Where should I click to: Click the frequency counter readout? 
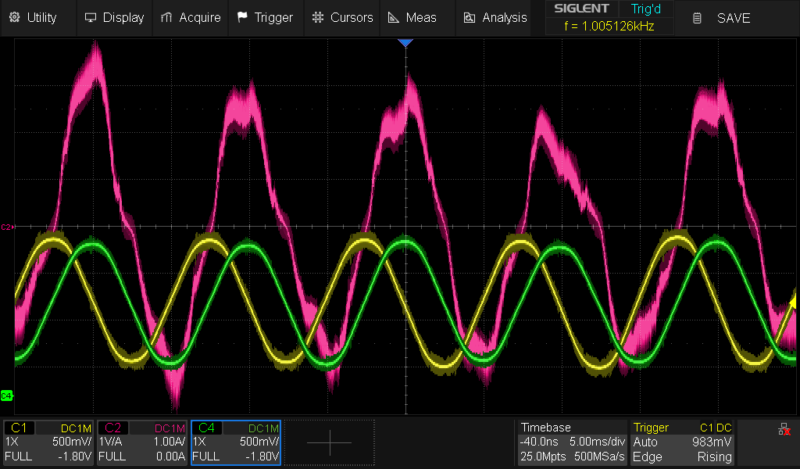pos(608,26)
